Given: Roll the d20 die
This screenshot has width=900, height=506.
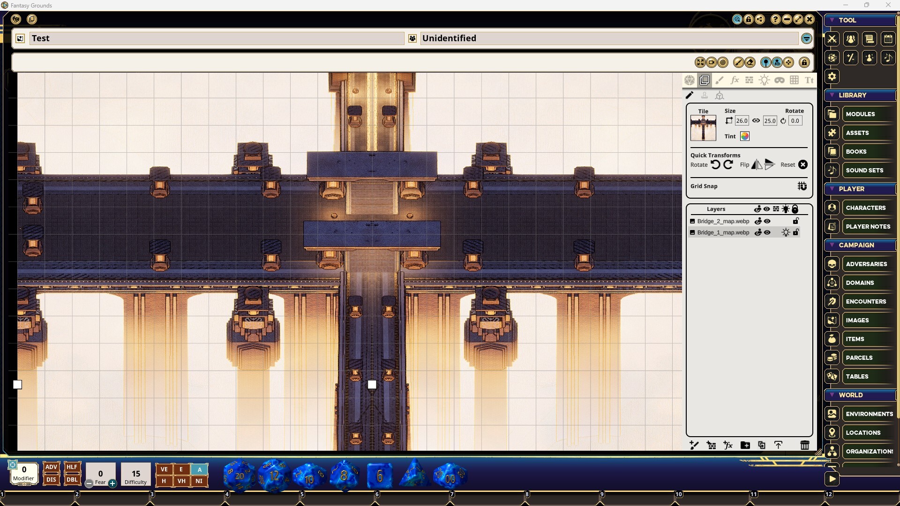Looking at the screenshot, I should pos(239,476).
